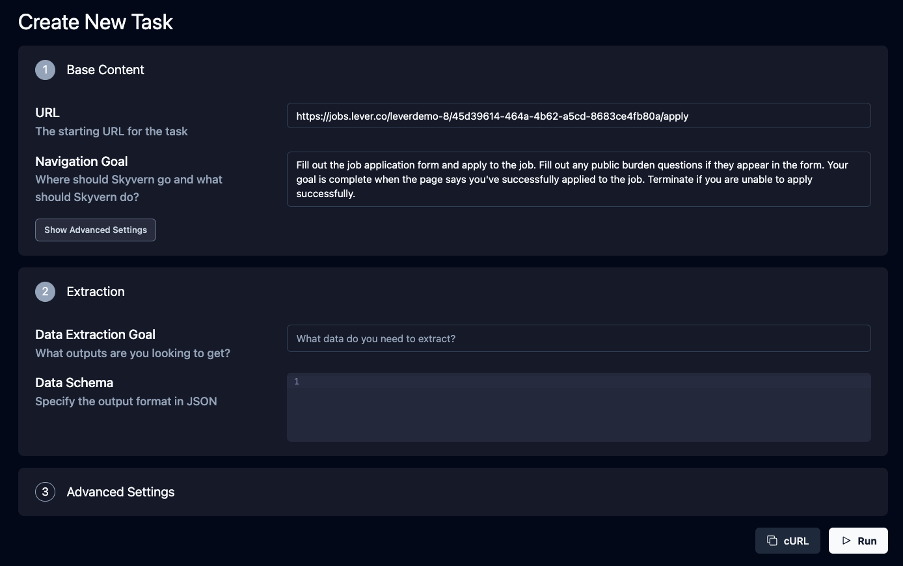Collapse the Base Content section header
The height and width of the screenshot is (566, 903).
105,70
